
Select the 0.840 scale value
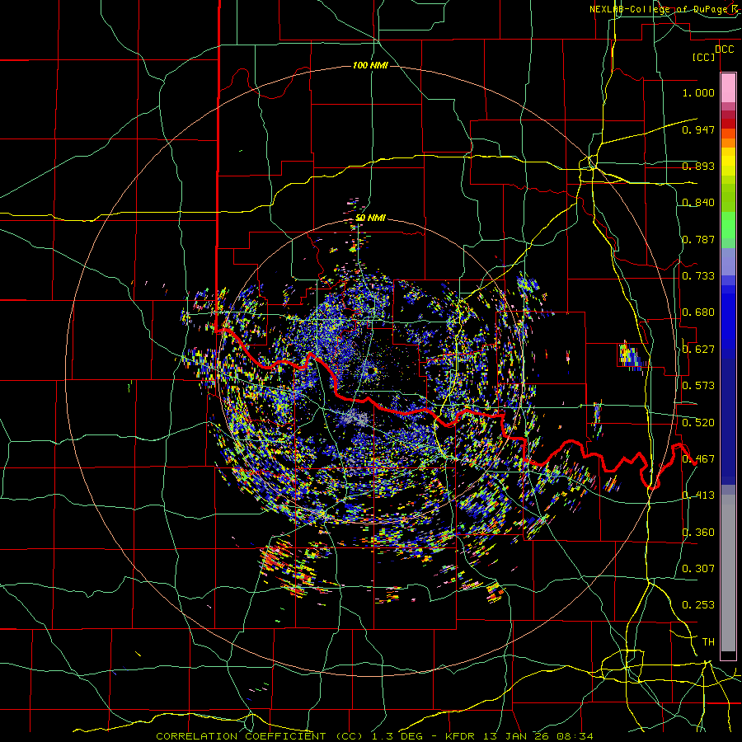point(698,203)
